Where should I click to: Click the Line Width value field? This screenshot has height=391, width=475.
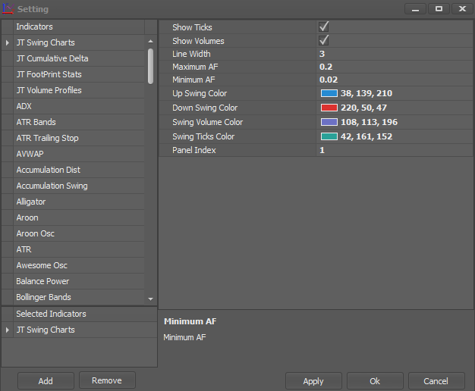395,54
